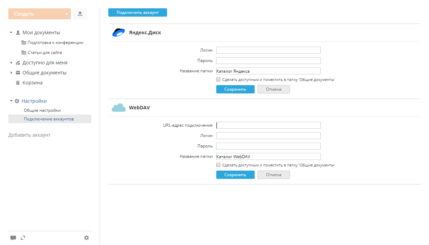Focus the URL-адрес подключения input field
This screenshot has width=429, height=245.
pos(268,125)
